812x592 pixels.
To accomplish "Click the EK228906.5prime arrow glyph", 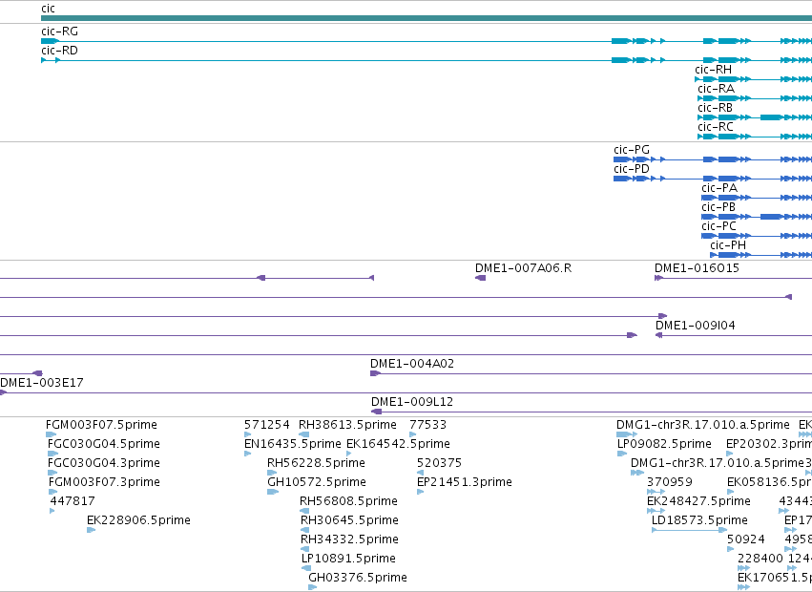I will click(92, 530).
